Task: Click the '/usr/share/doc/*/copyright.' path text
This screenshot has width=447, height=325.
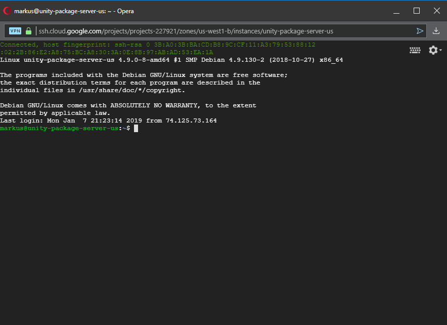Action: [x=132, y=91]
